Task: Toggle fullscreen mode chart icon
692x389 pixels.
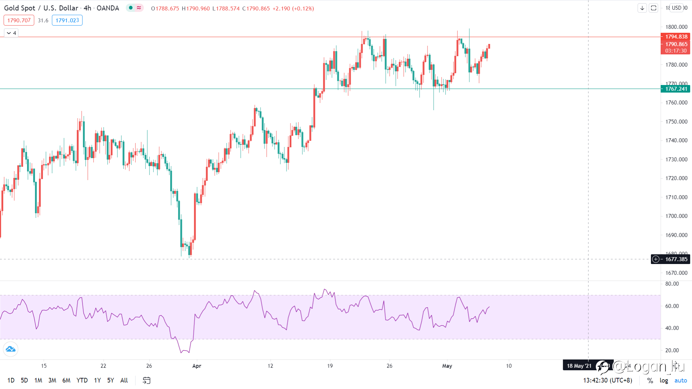Action: coord(653,8)
